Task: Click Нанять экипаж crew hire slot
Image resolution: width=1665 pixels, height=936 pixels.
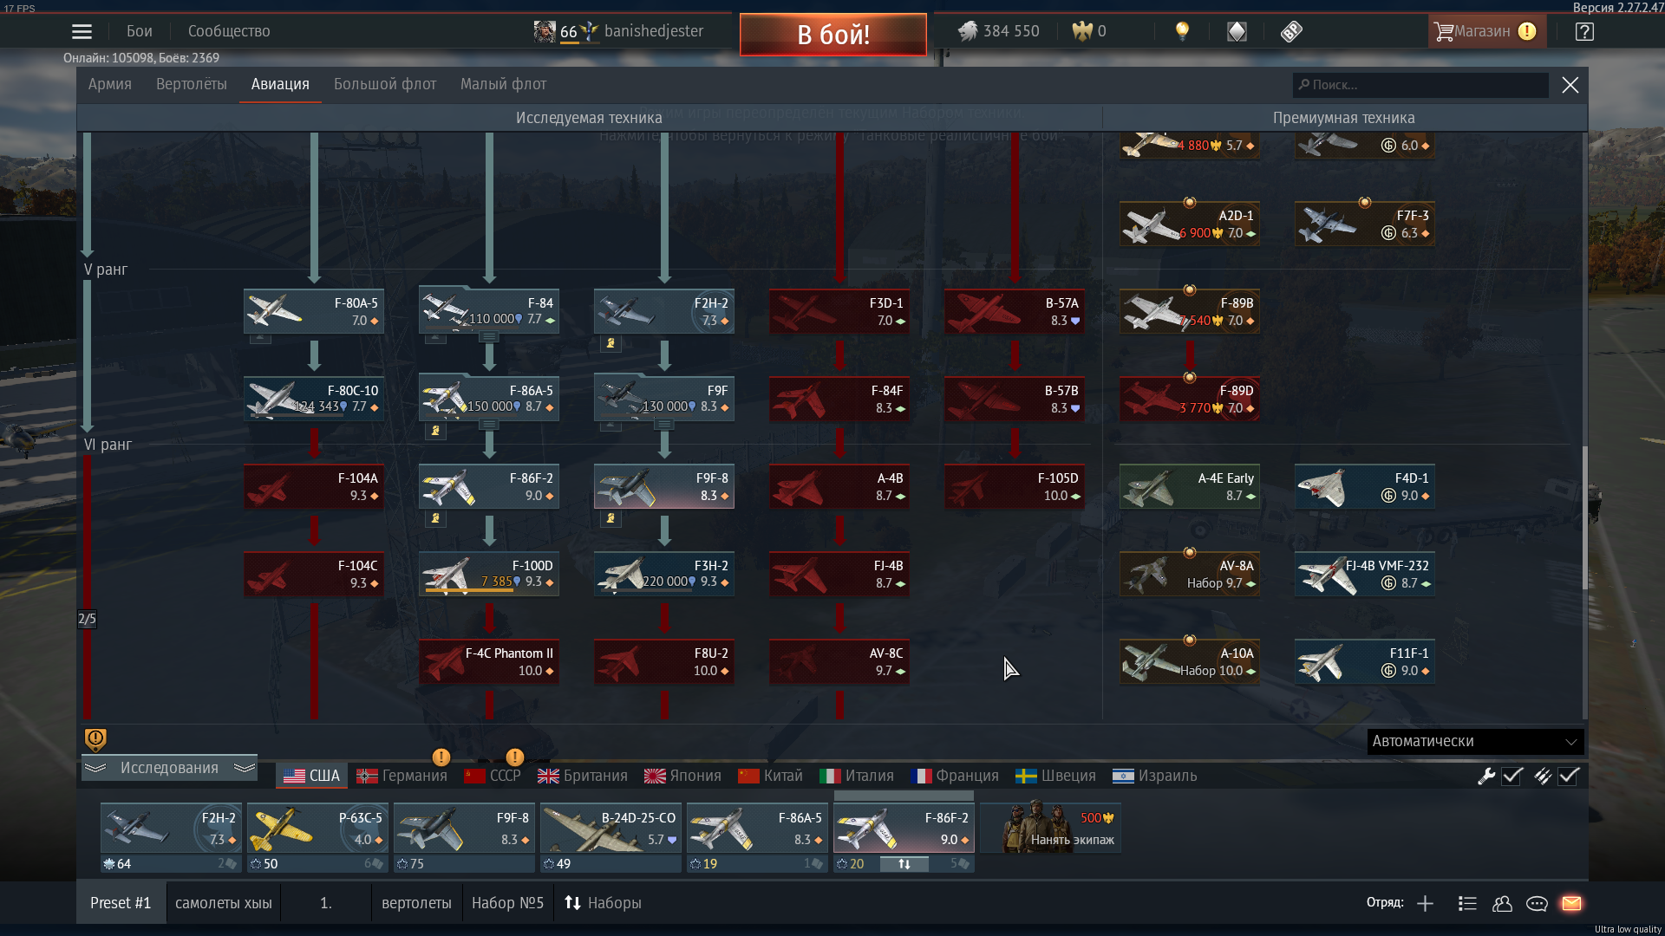Action: 1051,829
